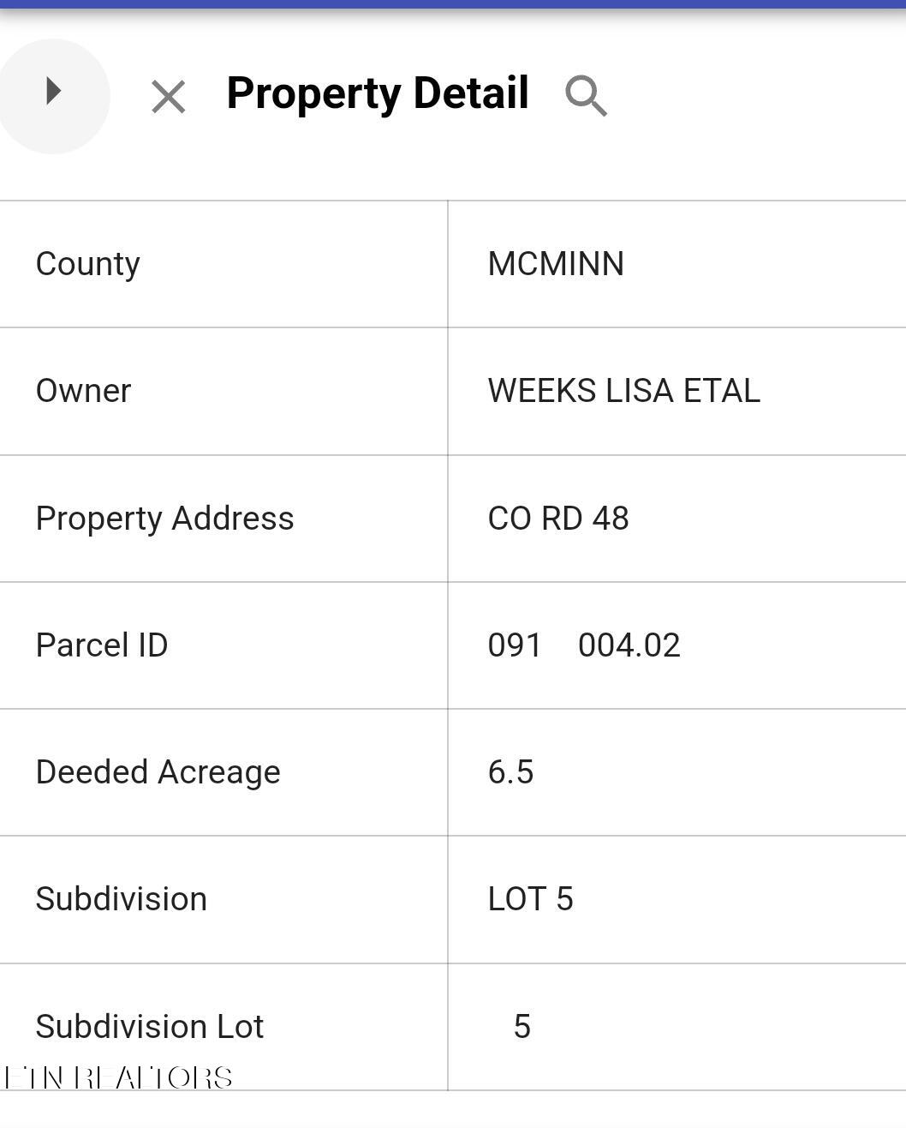Select the 6.5 acreage value

pos(510,772)
